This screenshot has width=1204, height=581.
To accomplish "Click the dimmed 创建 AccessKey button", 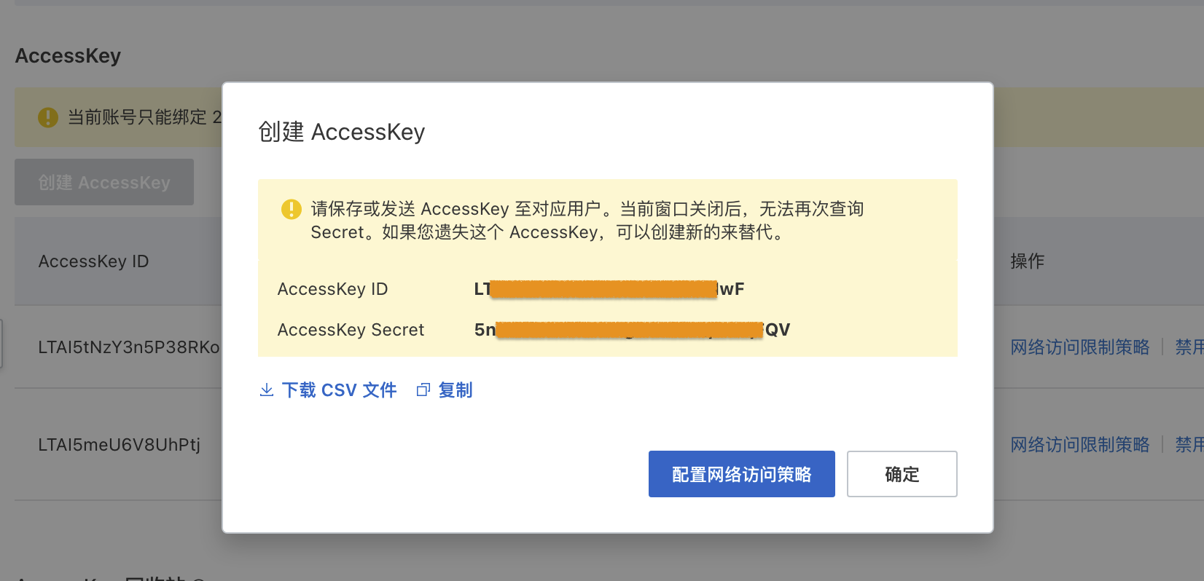I will pyautogui.click(x=104, y=182).
